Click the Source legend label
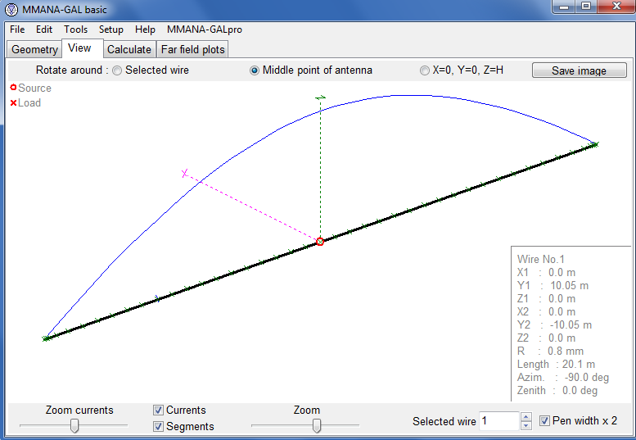This screenshot has width=636, height=440. 35,88
